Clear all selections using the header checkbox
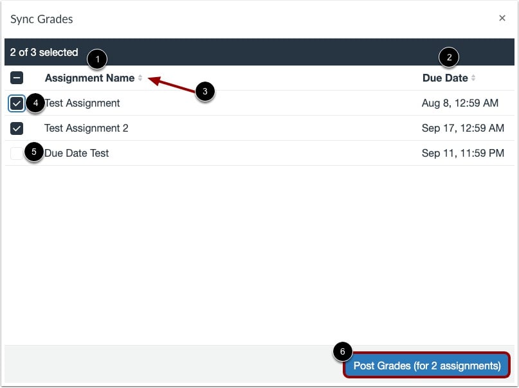This screenshot has width=519, height=388. (17, 78)
